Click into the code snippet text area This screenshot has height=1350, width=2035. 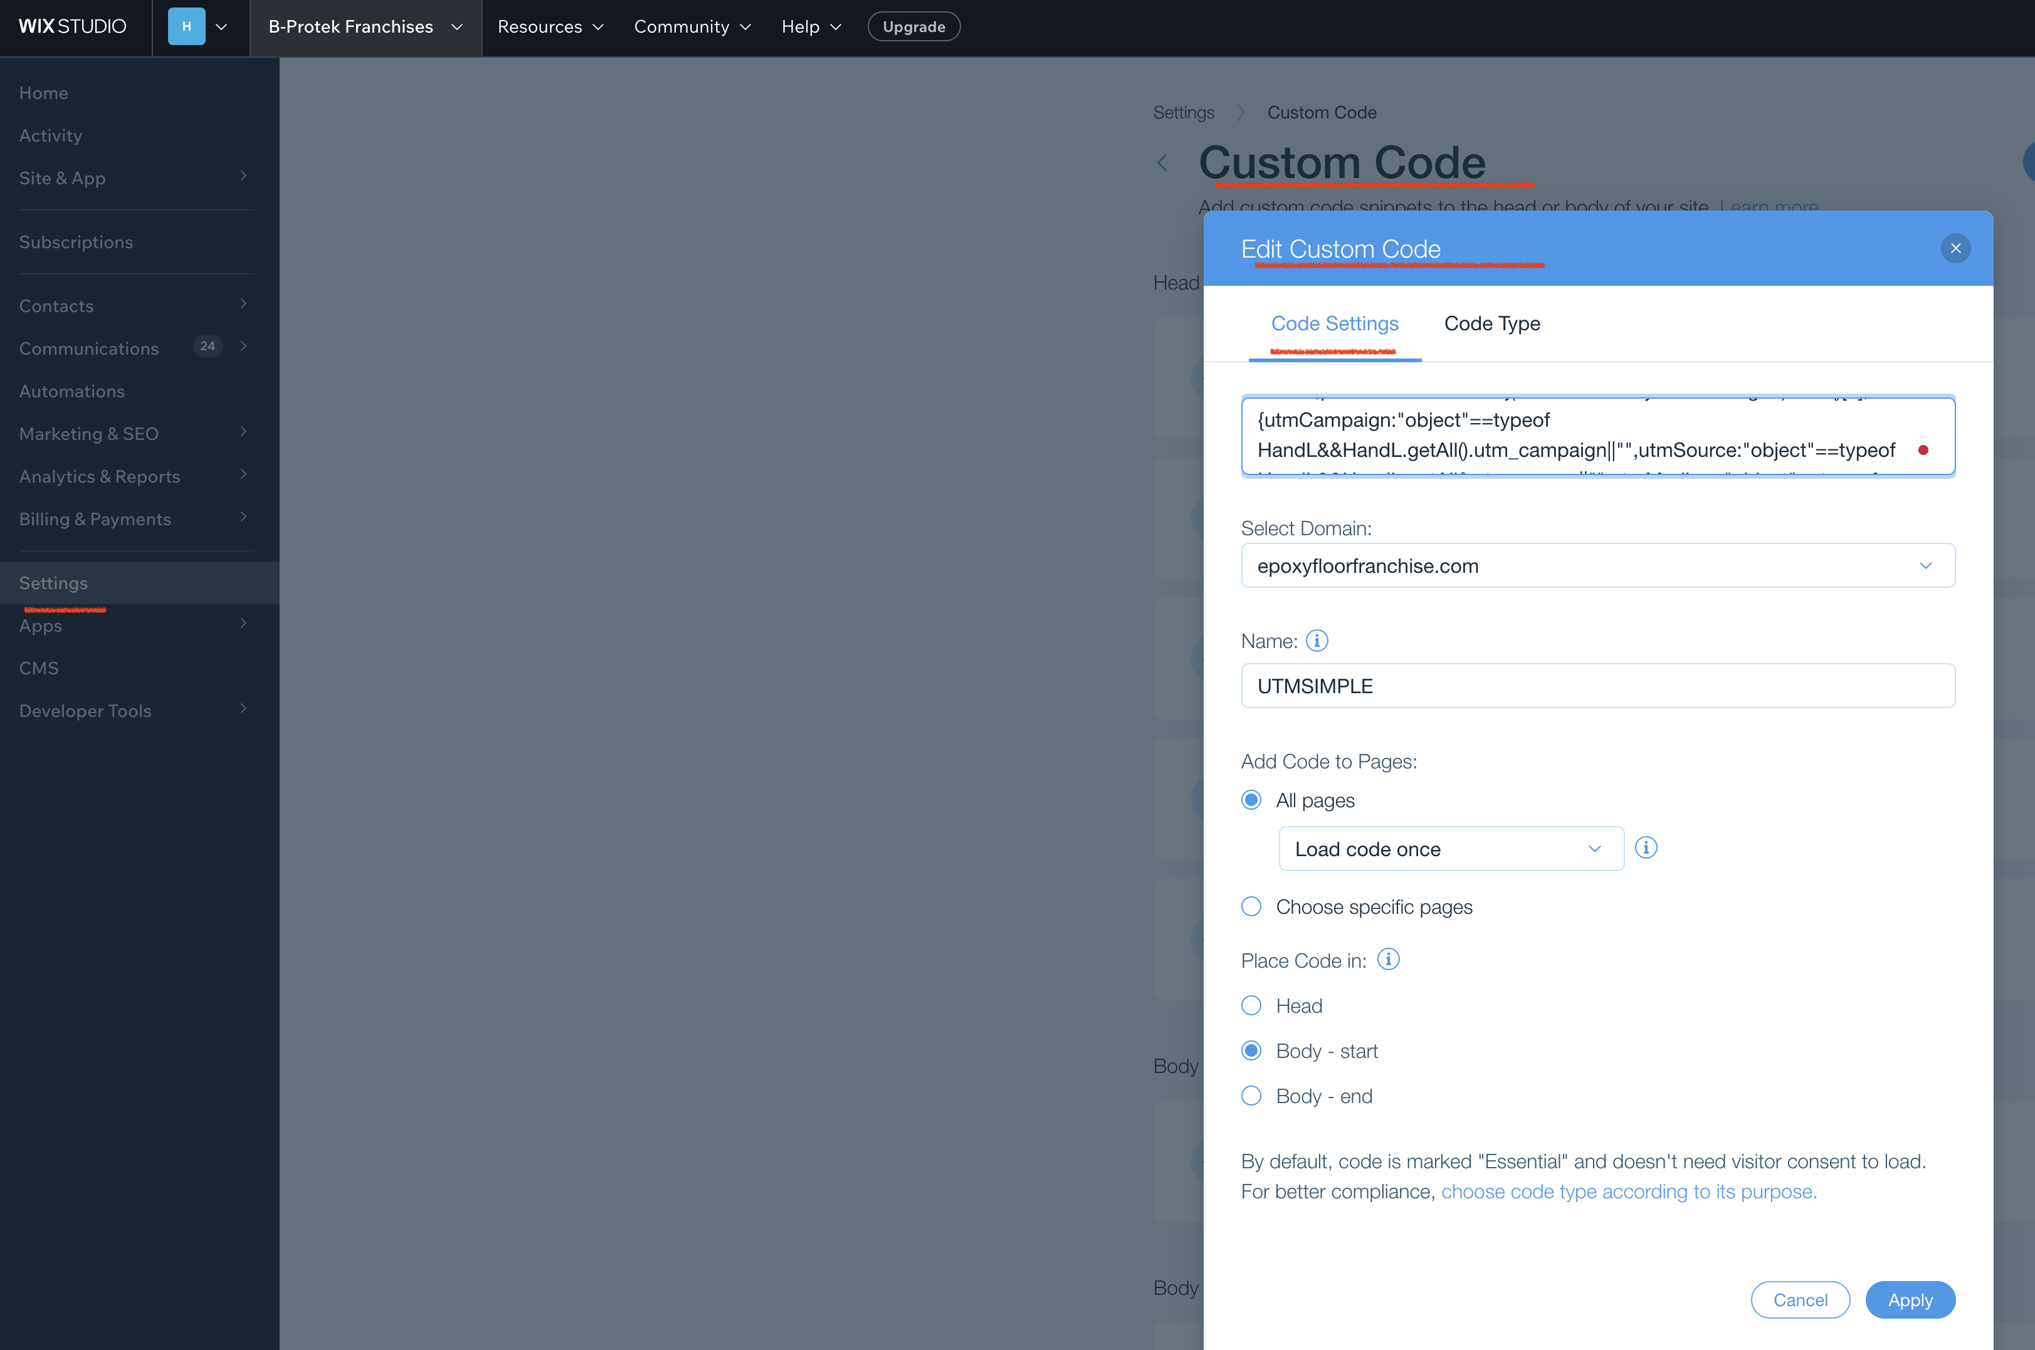click(1597, 436)
